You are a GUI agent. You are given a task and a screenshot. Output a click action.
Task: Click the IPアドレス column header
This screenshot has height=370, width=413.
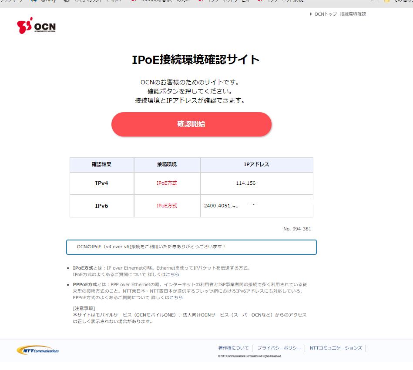(256, 164)
